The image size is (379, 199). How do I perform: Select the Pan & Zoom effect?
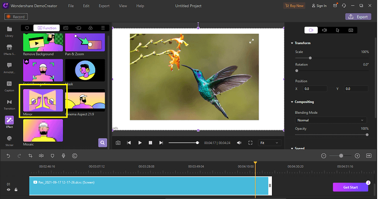pyautogui.click(x=85, y=45)
